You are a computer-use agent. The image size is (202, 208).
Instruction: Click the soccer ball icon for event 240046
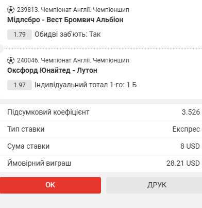click(11, 60)
